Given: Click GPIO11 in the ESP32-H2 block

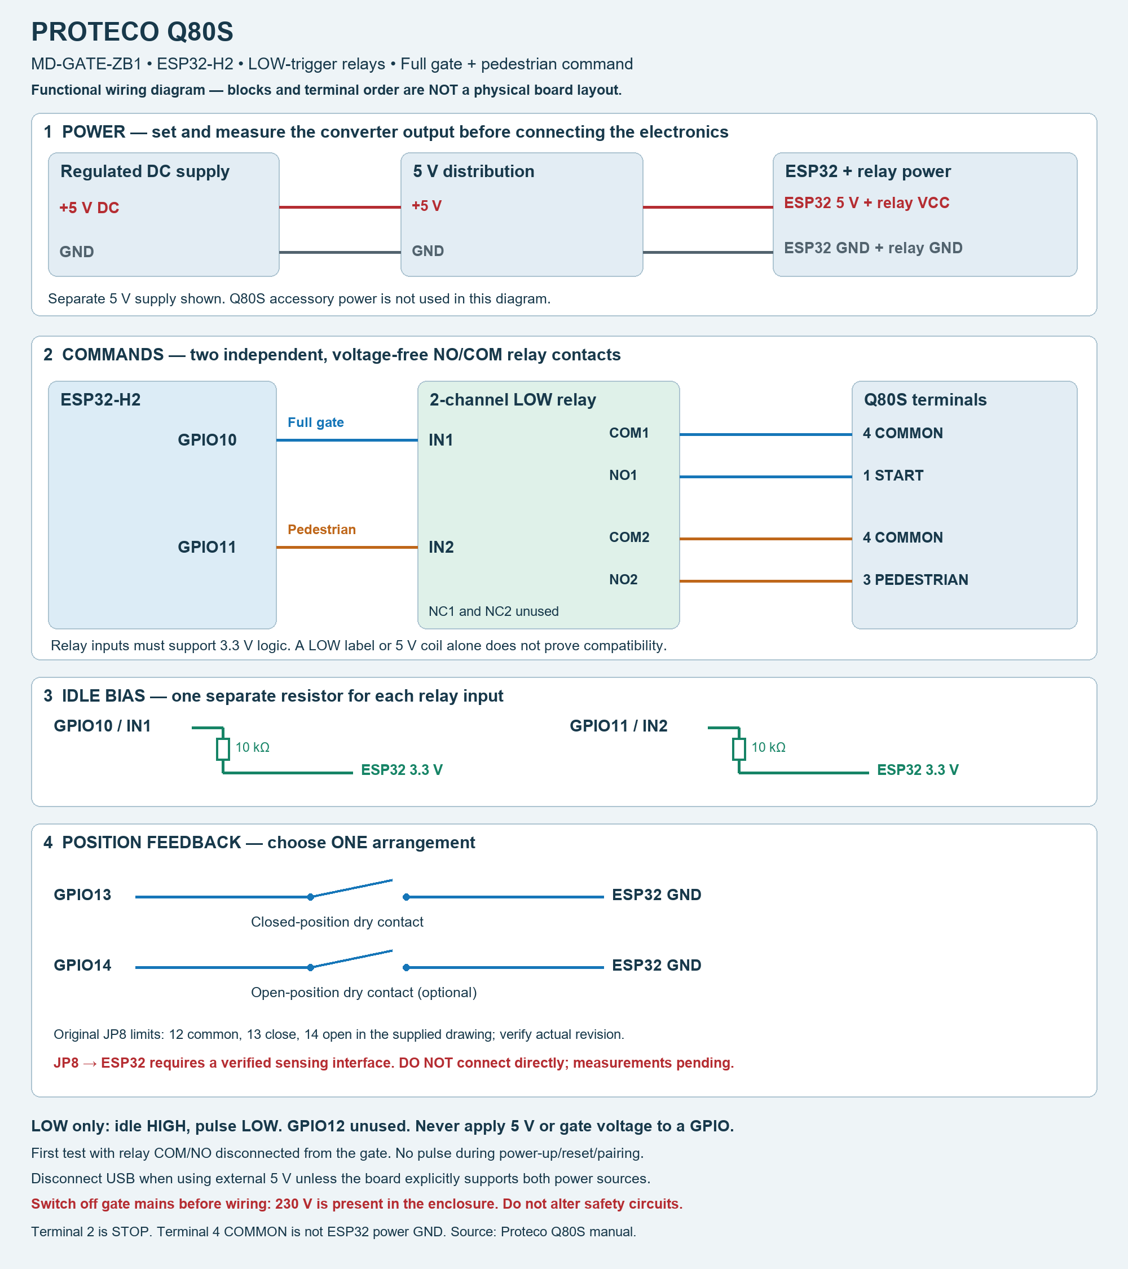Looking at the screenshot, I should [x=208, y=548].
